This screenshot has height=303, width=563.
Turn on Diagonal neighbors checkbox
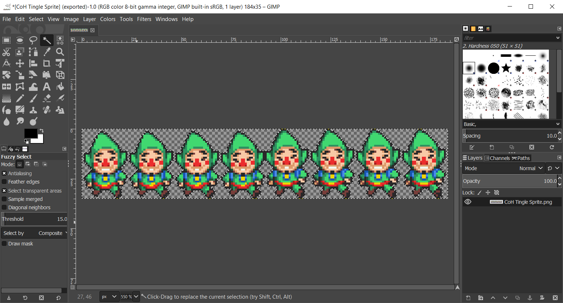pos(4,207)
